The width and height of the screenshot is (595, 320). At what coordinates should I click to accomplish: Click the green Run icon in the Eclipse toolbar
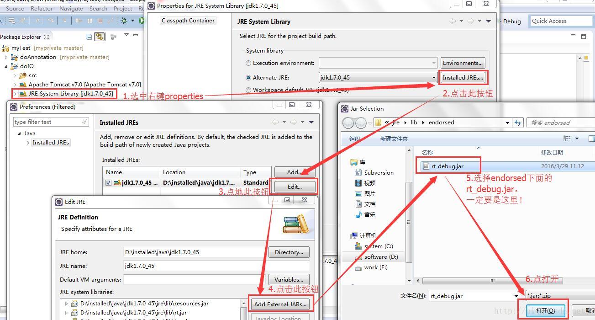142,21
